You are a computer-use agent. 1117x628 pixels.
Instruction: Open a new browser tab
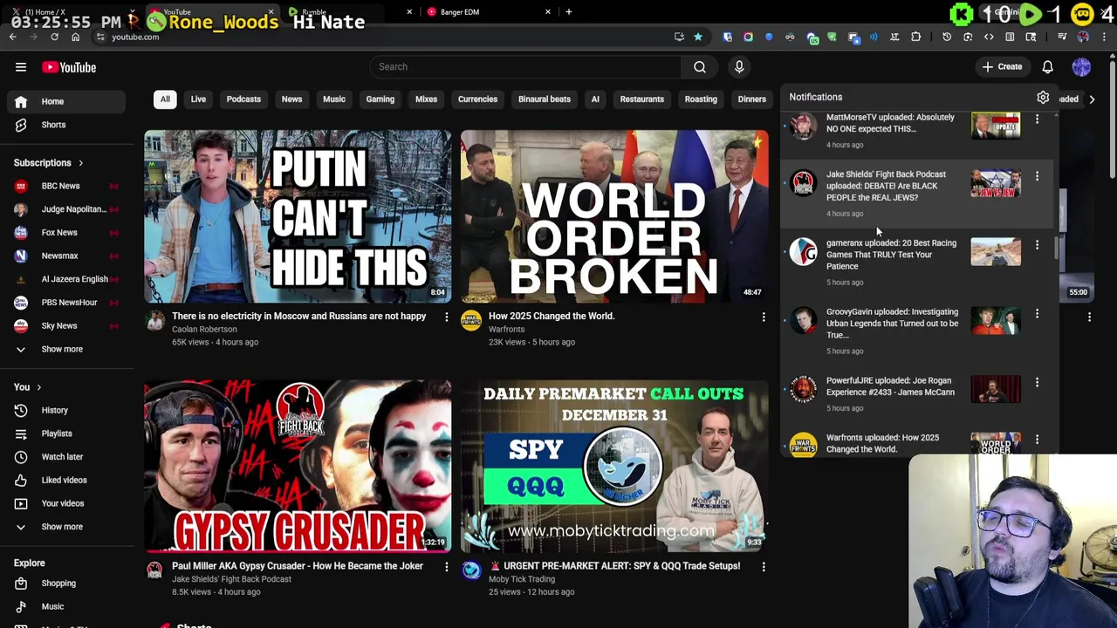568,12
